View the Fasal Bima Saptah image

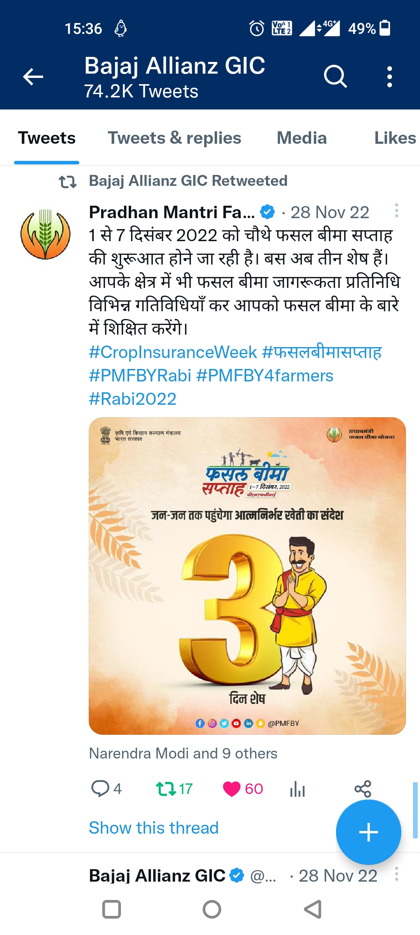[247, 576]
